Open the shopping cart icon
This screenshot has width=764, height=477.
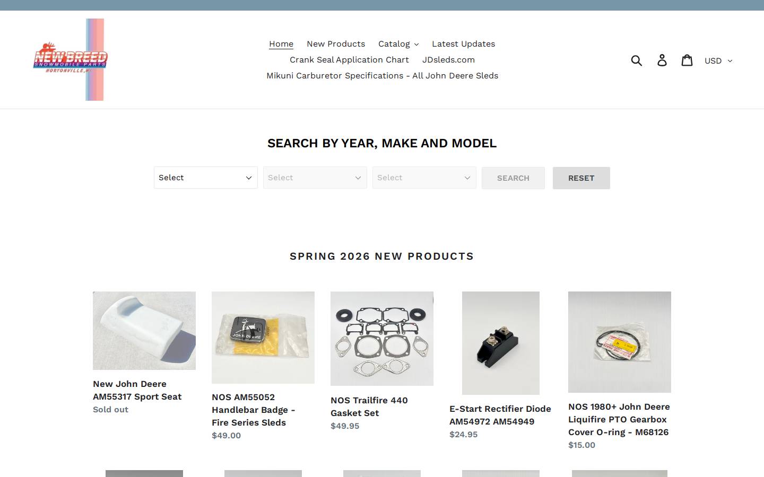point(687,60)
